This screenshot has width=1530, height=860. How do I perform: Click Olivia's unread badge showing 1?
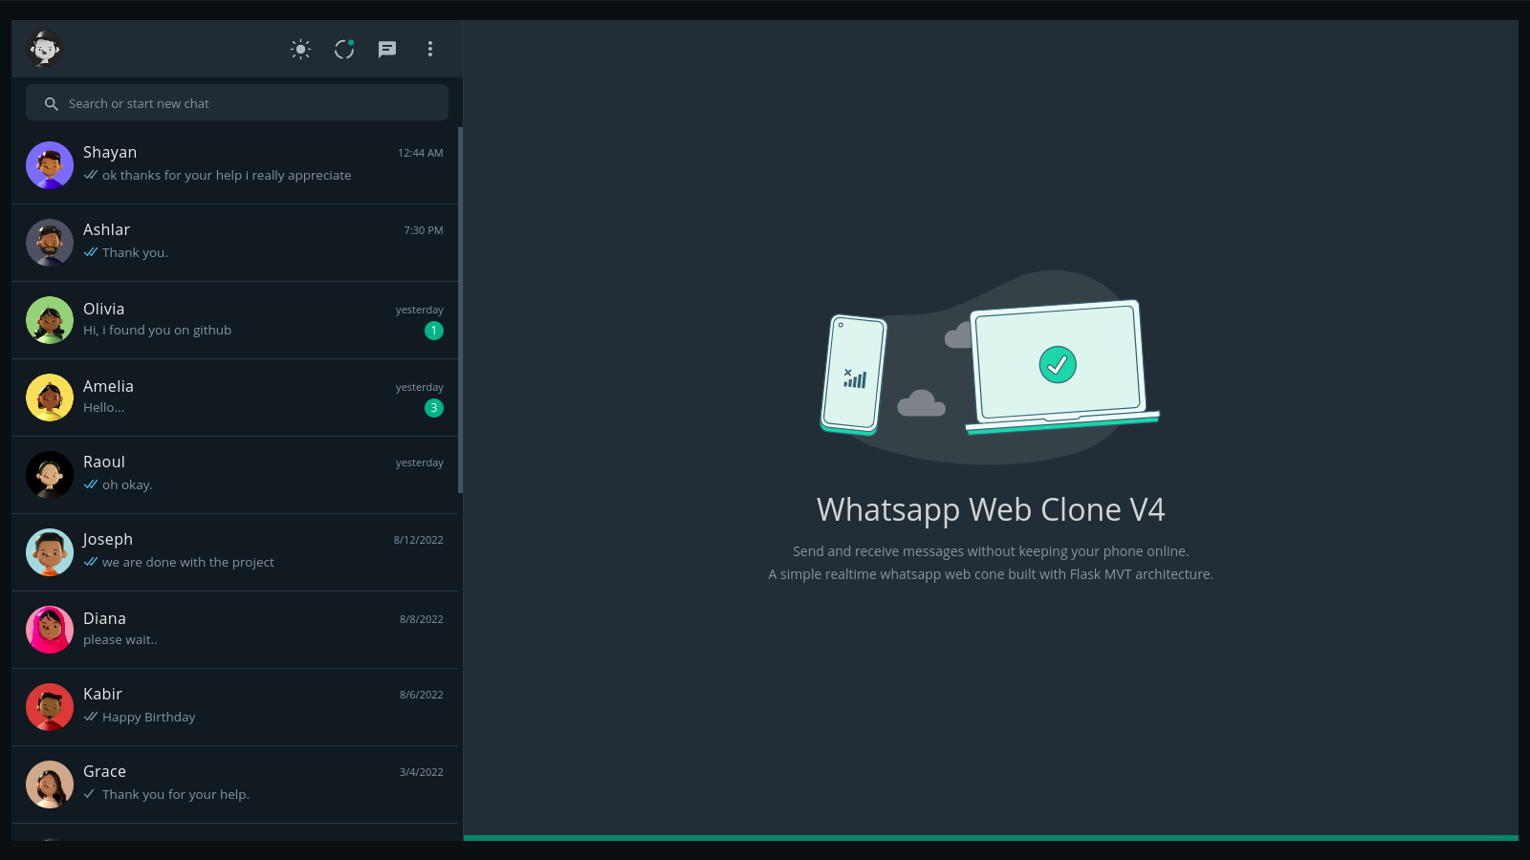point(434,331)
